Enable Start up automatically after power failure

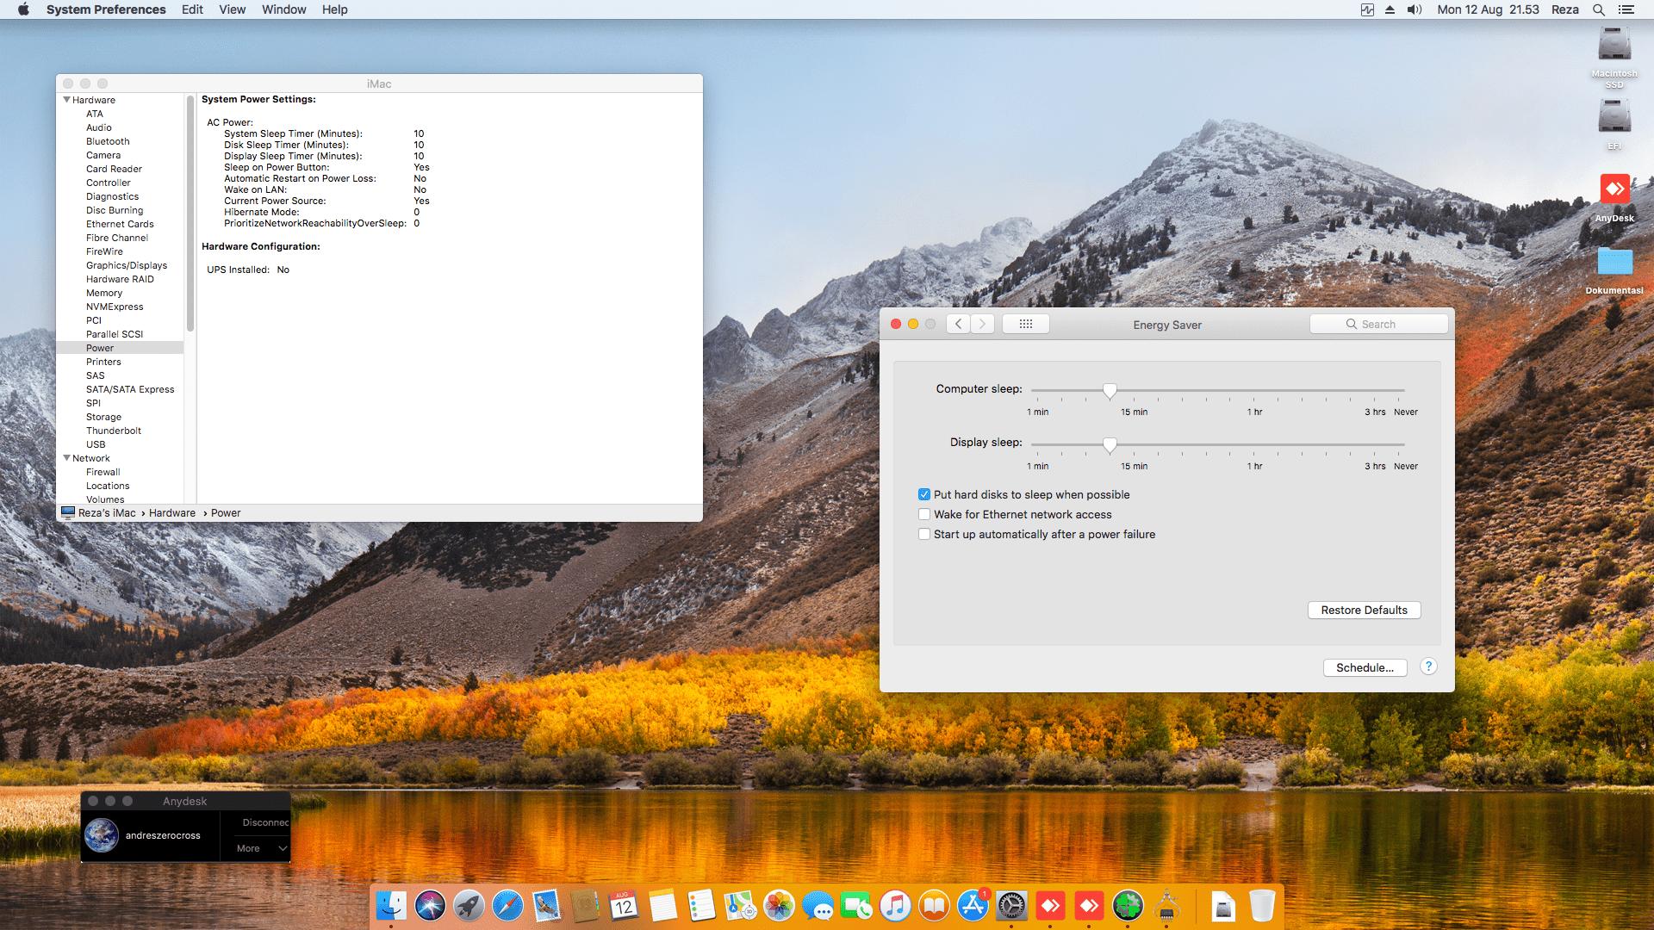[x=924, y=534]
